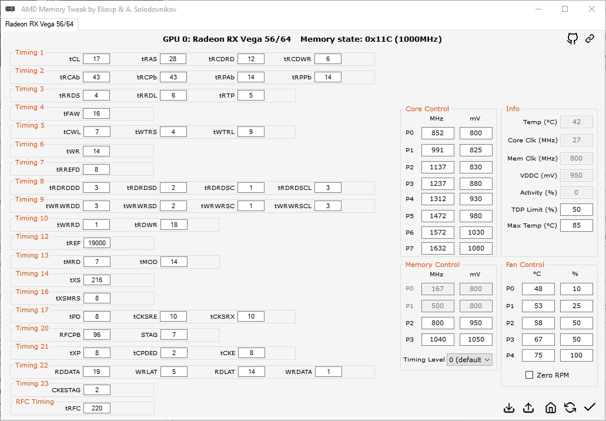Click the tCPDED value box
This screenshot has height=421, width=606.
[x=174, y=353]
